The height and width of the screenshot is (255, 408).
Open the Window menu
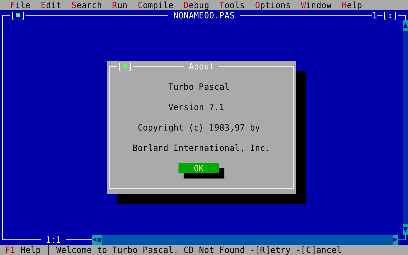316,5
